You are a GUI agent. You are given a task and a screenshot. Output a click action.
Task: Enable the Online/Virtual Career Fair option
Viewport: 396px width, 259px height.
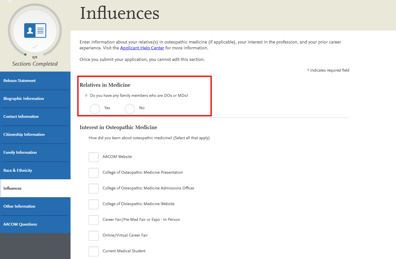pyautogui.click(x=93, y=236)
